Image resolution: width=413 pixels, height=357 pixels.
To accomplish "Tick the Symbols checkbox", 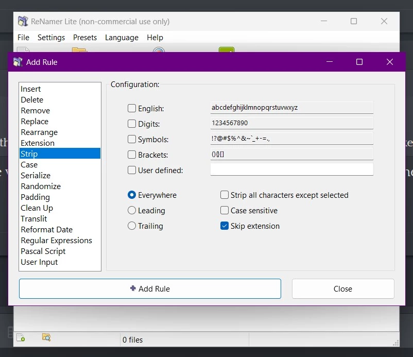I will point(132,139).
